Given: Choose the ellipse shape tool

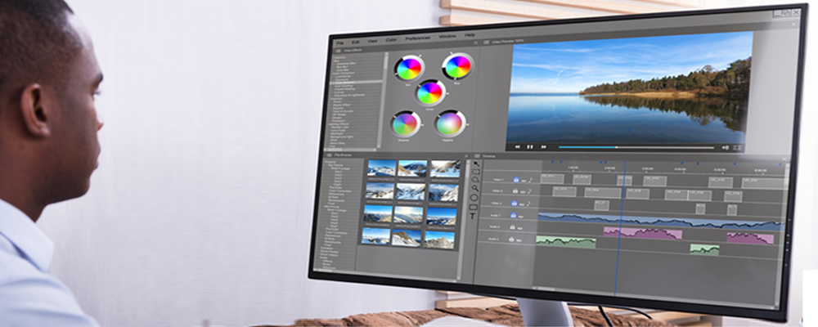Looking at the screenshot, I should coord(474,197).
